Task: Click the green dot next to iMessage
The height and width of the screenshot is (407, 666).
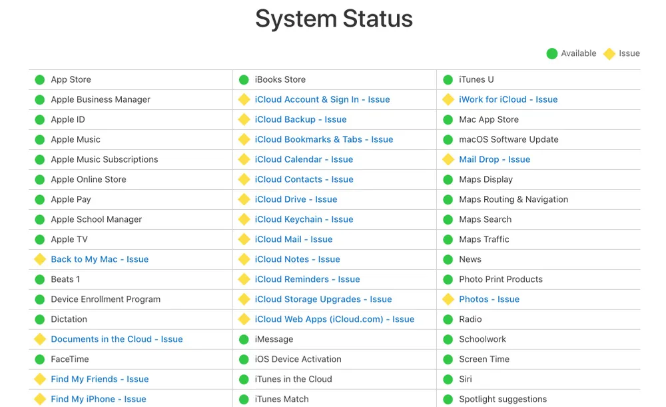Action: coord(244,339)
